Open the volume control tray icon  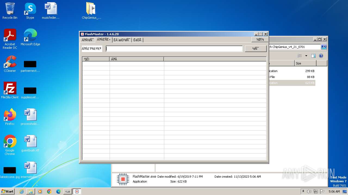[x=309, y=191]
